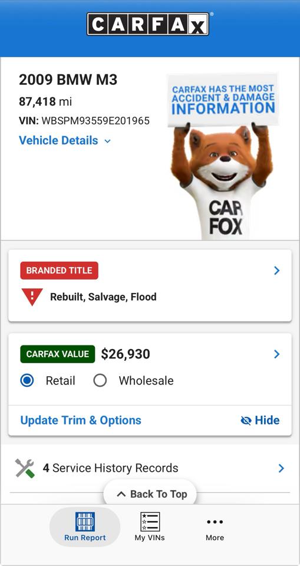Click the CARFAX logo in header
Image resolution: width=300 pixels, height=566 pixels.
(148, 24)
